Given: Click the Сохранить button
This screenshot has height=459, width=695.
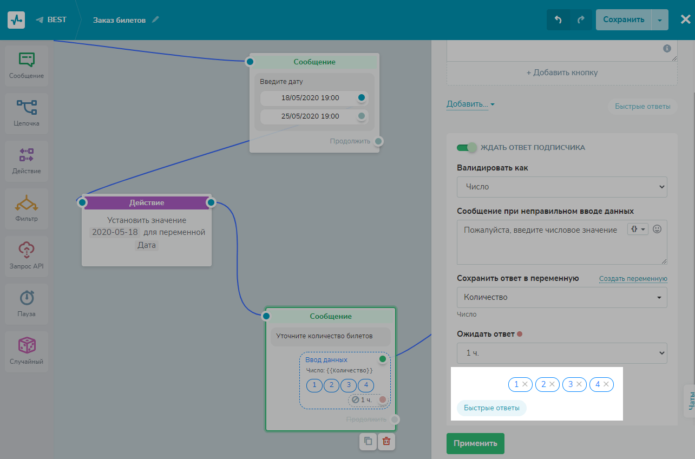Looking at the screenshot, I should (624, 20).
